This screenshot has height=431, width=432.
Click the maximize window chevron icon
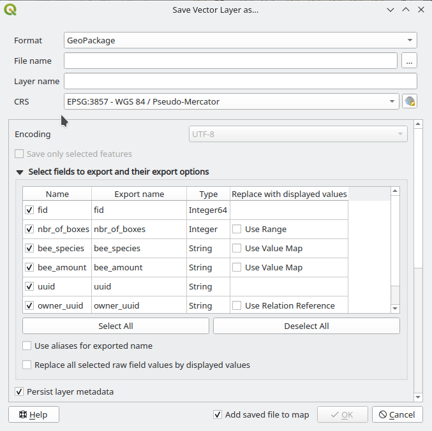[x=405, y=10]
